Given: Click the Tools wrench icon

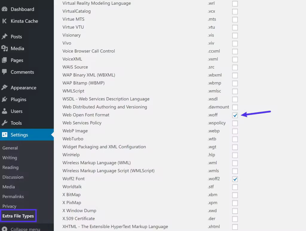Looking at the screenshot, I should [4, 123].
